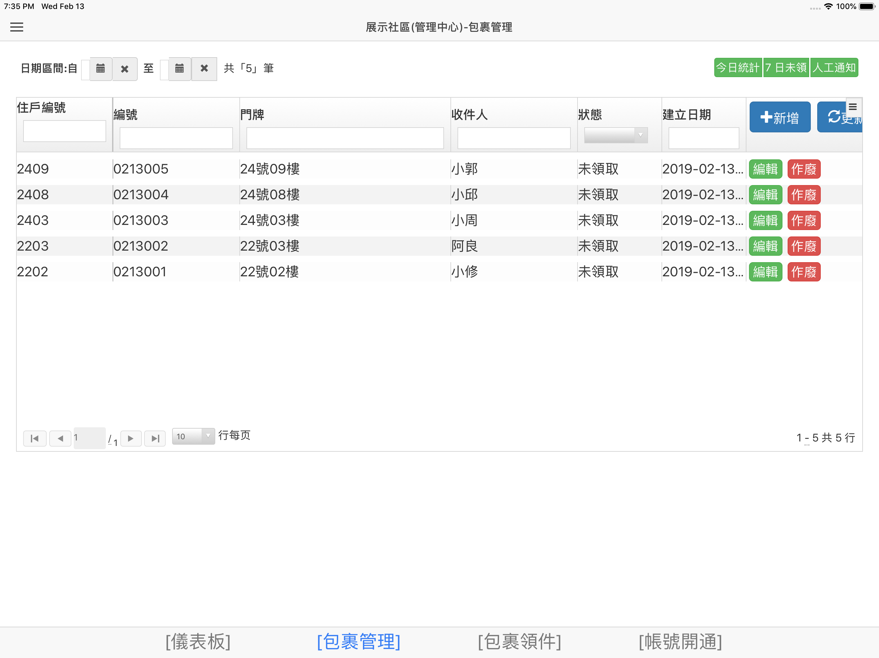Sort by 狀態 column header
The height and width of the screenshot is (658, 879).
(590, 115)
